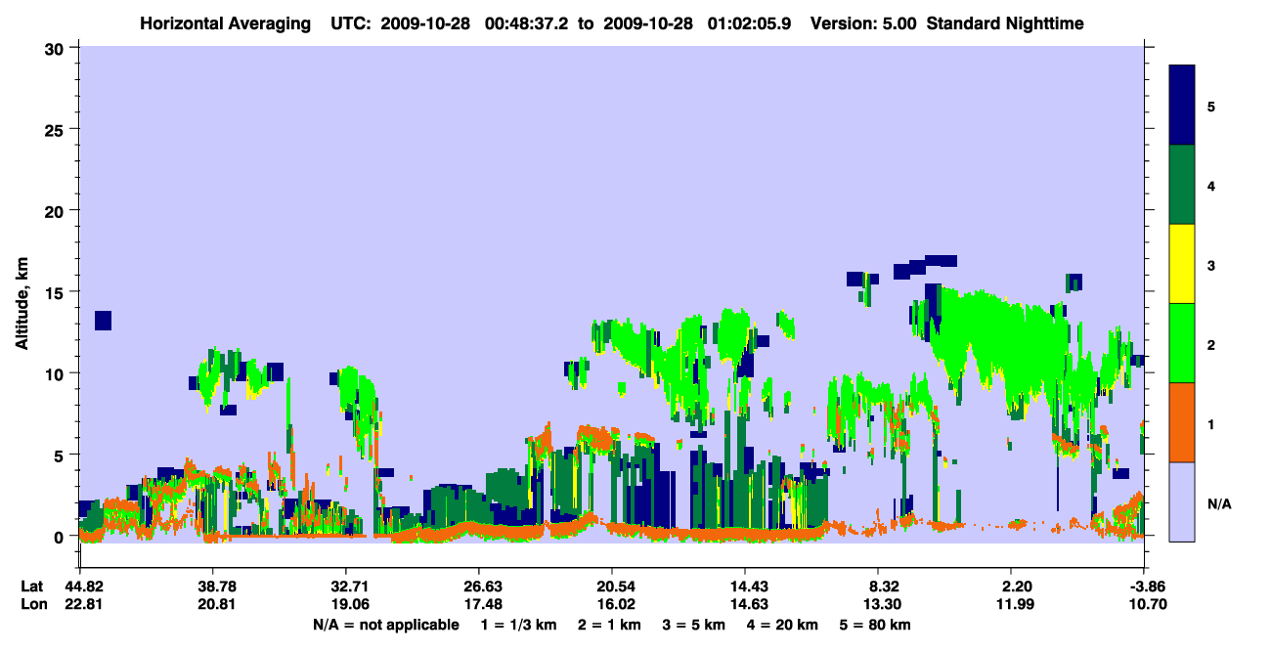Click the isolated blue square near 13 km altitude
The width and height of the screenshot is (1271, 652).
103,321
